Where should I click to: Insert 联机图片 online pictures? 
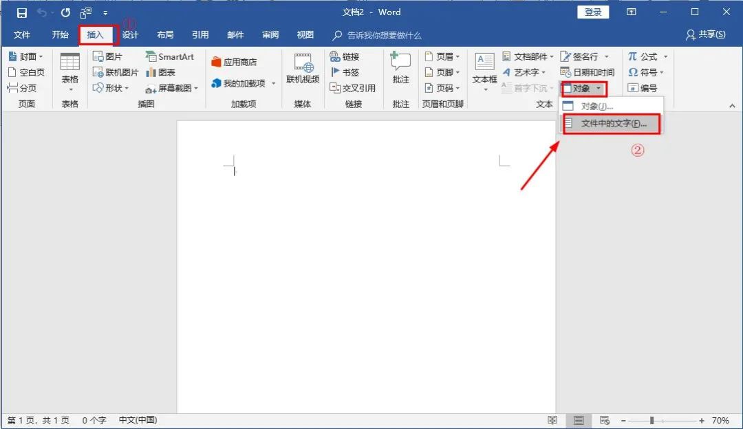tap(115, 72)
